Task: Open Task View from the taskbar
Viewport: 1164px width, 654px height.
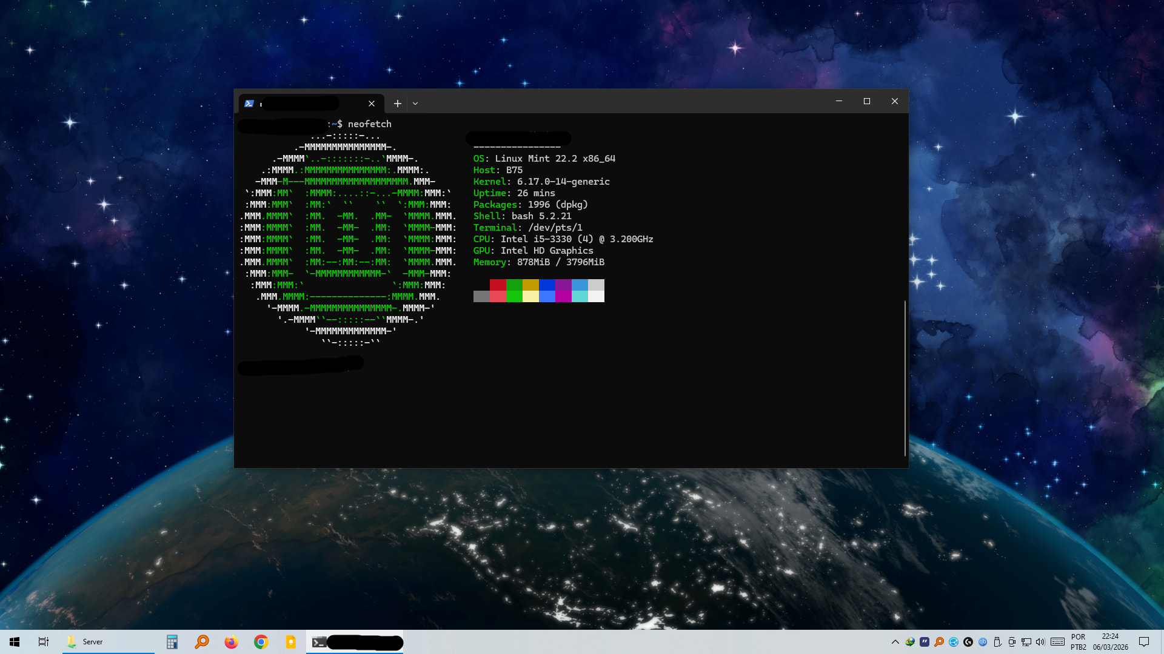Action: click(x=44, y=642)
